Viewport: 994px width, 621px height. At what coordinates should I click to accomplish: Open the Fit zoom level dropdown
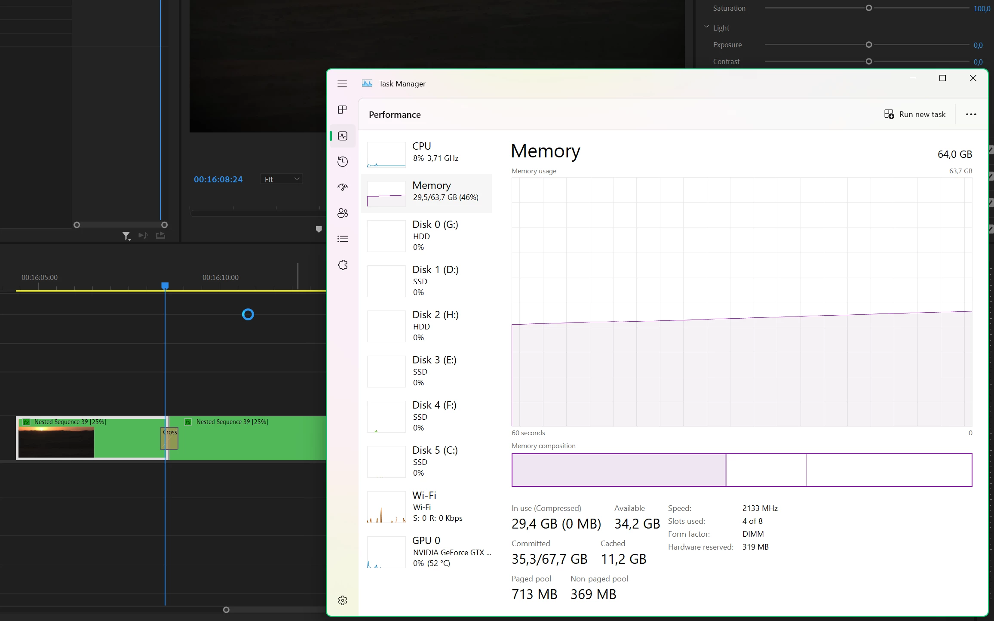[282, 179]
